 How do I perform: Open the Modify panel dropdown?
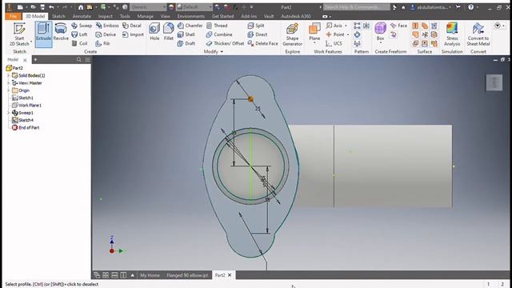point(214,51)
